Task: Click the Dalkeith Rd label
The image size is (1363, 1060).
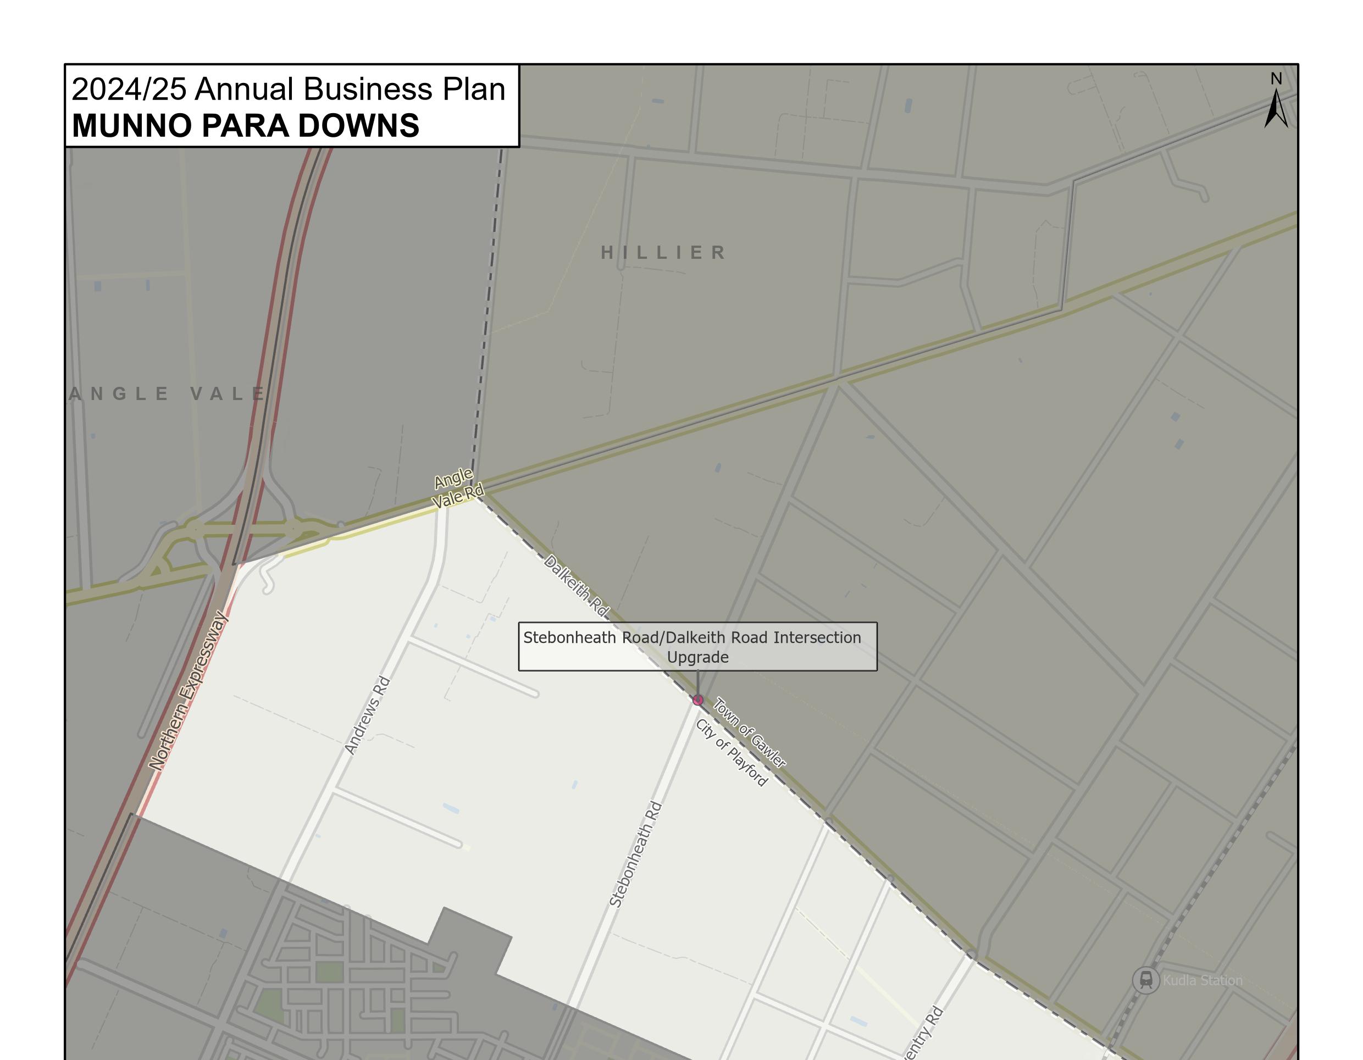Action: (576, 586)
